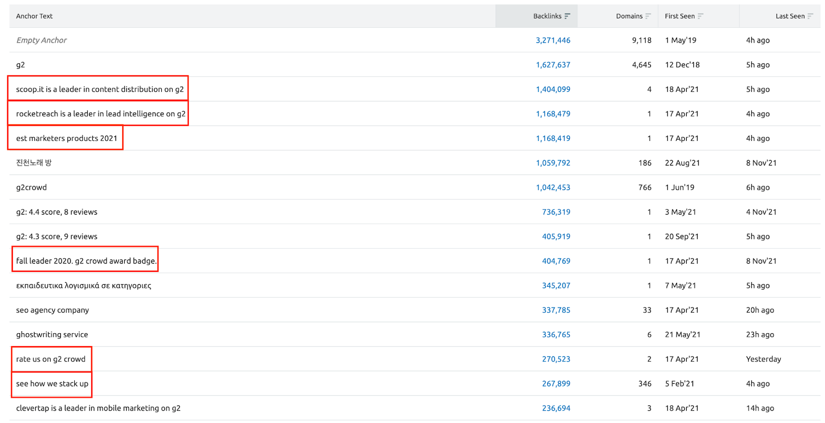825x423 pixels.
Task: Click the First Seen sort icon
Action: coord(700,16)
